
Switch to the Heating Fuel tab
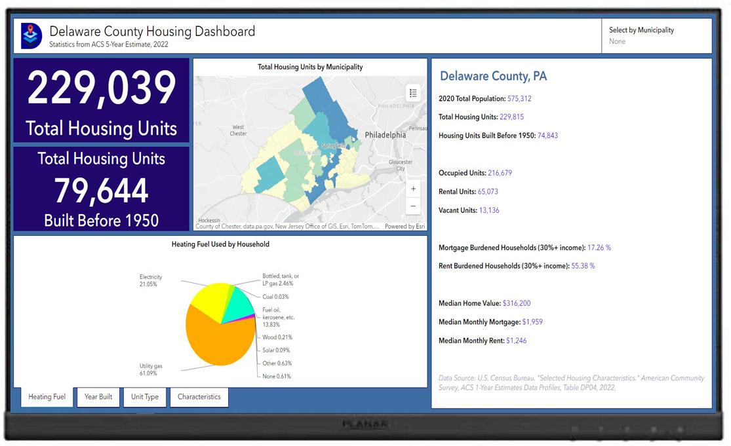coord(47,397)
